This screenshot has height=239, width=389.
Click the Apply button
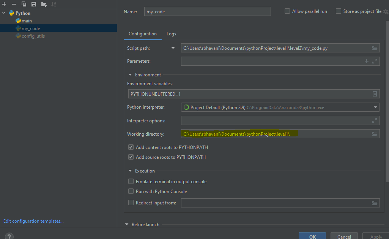[x=376, y=236]
